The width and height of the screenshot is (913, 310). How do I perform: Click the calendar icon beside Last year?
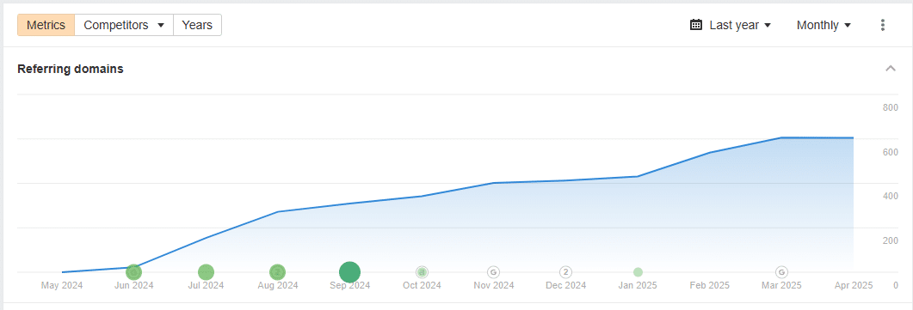696,25
